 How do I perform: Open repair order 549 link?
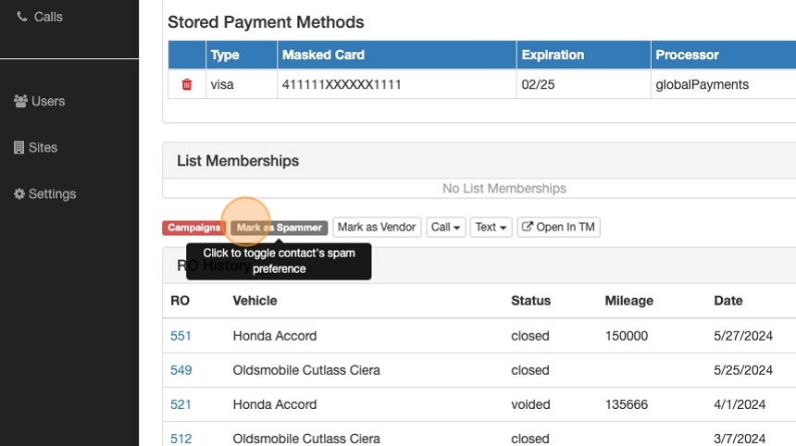click(180, 370)
